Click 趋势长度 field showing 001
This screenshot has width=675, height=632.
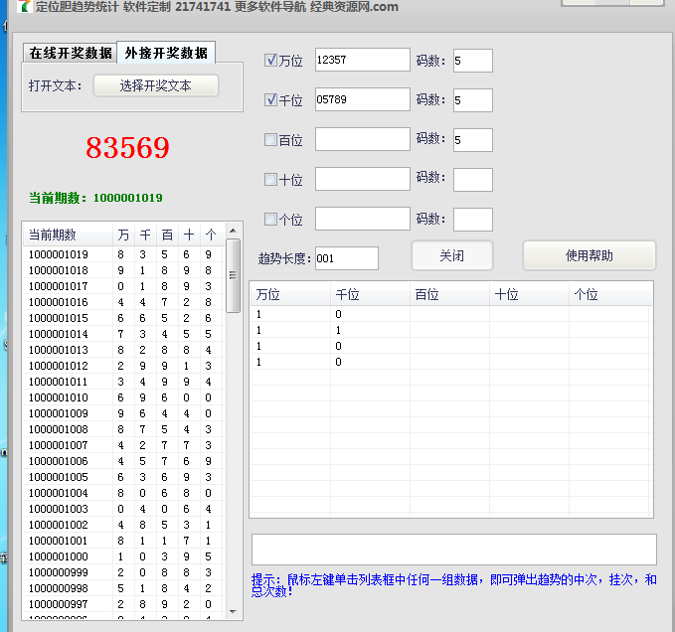point(347,258)
